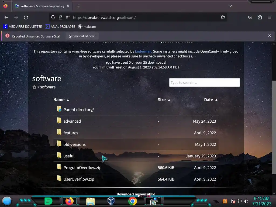Click the red warning icon in notification bar

[7, 36]
